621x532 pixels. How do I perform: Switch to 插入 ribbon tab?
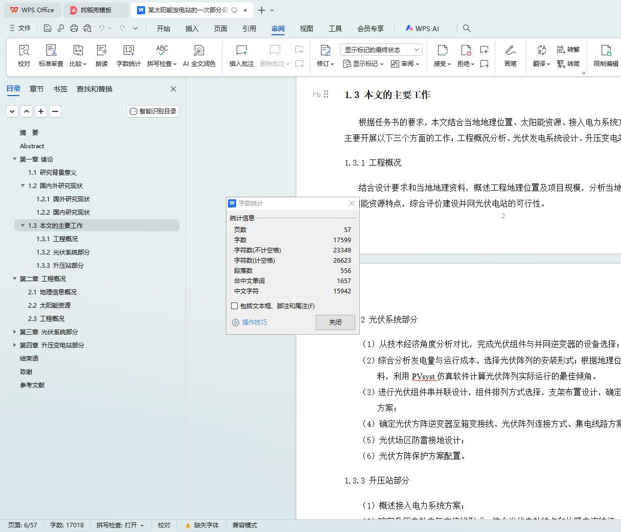point(192,29)
